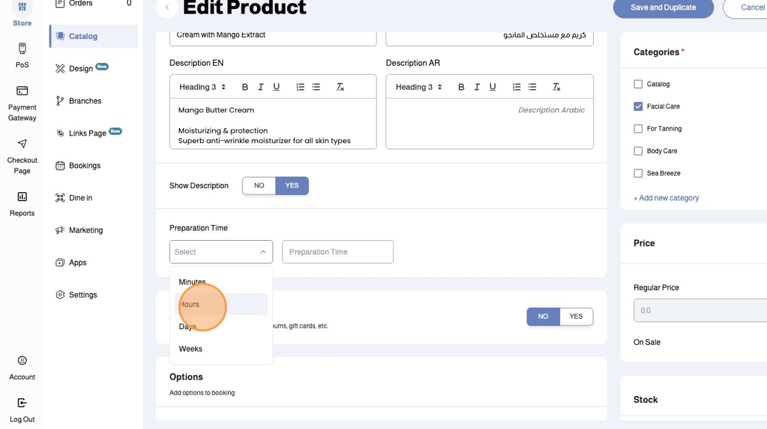Screen dimensions: 767x429
Task: Click the Save and Duplicate button
Action: 663,8
